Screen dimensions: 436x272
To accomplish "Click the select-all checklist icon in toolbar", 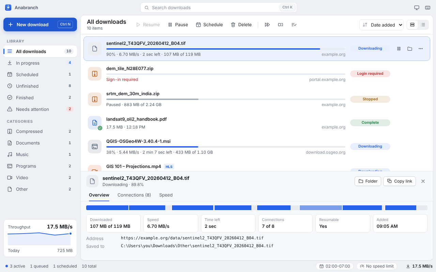I will (x=294, y=25).
